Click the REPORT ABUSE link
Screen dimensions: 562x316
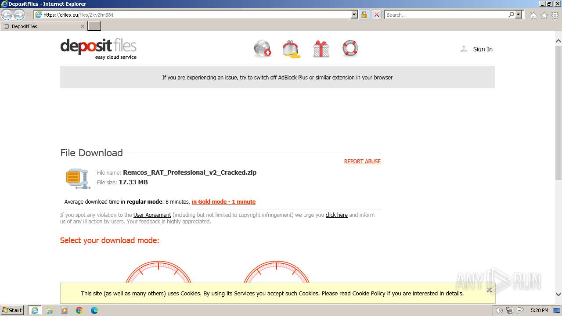click(362, 162)
